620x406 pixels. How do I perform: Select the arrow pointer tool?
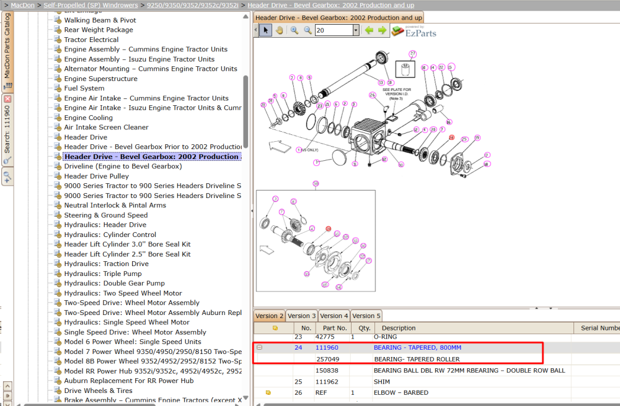(x=266, y=30)
